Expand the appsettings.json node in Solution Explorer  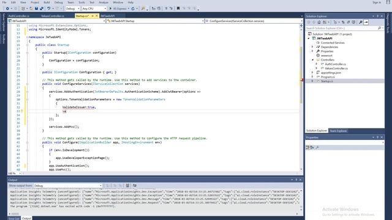pos(312,73)
